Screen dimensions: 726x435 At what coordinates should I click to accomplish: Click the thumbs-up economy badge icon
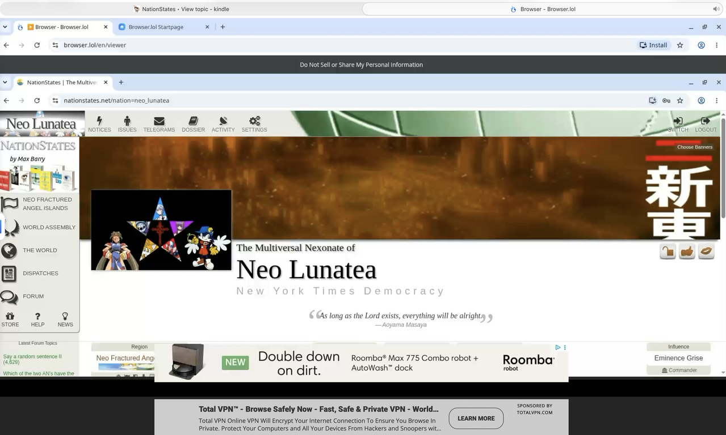pos(687,251)
